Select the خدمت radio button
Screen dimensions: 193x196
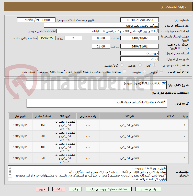click(x=140, y=65)
